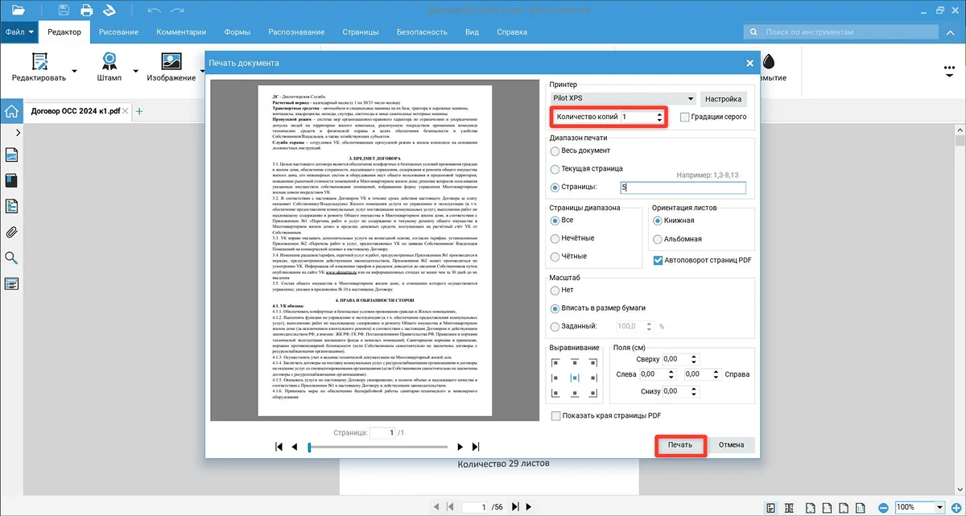Open search magnifier sidebar panel
Viewport: 966px width, 516px height.
tap(11, 258)
